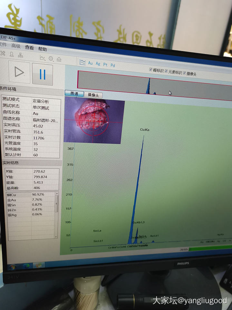Open the 帮助 menu
232x310 pixels.
coord(42,49)
